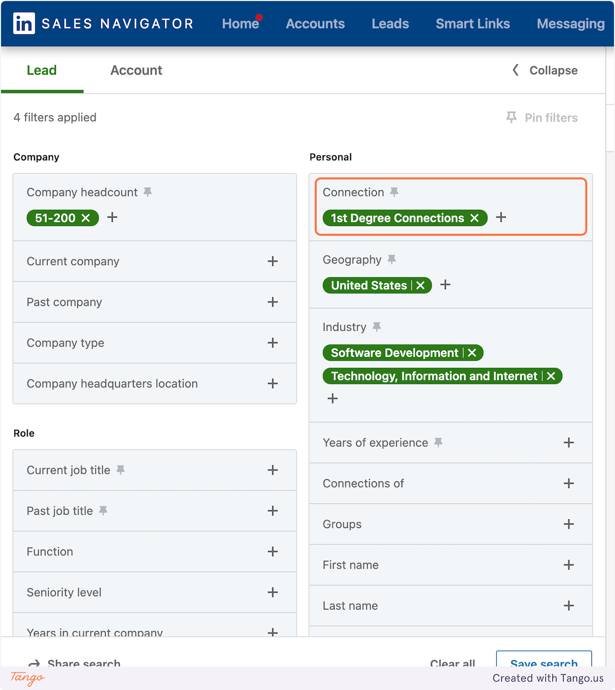
Task: Toggle pin on Connection filter
Action: (x=394, y=192)
